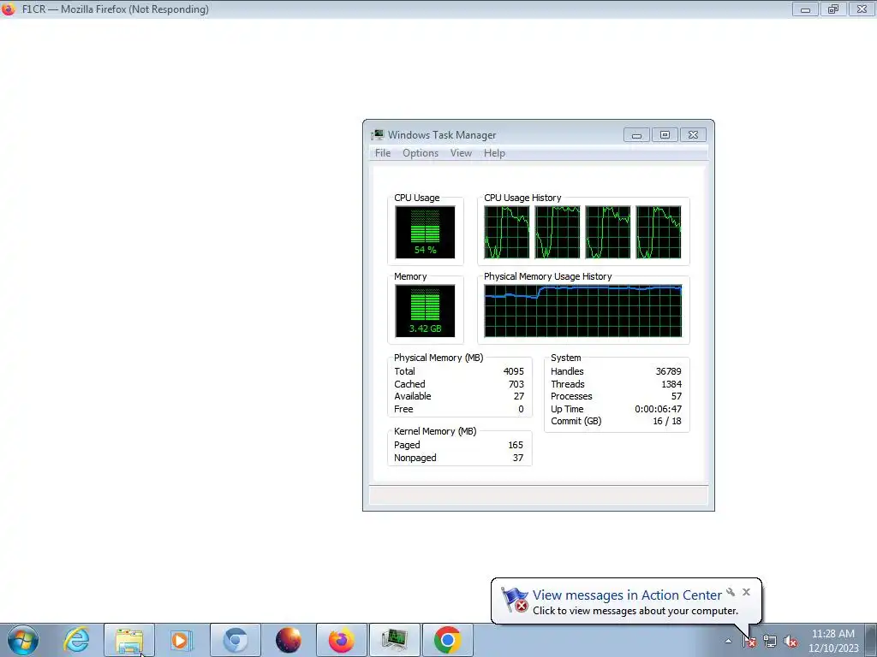877x657 pixels.
Task: Click the fourth CPU Usage History graph
Action: 659,232
